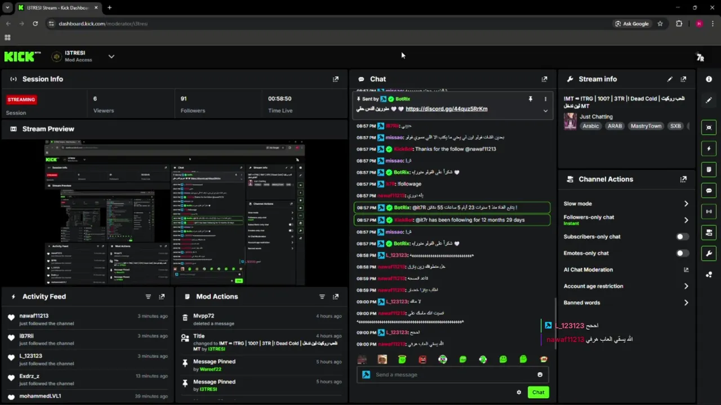Insert the red angry face emote
Viewport: 721px width, 405px height.
(x=422, y=359)
